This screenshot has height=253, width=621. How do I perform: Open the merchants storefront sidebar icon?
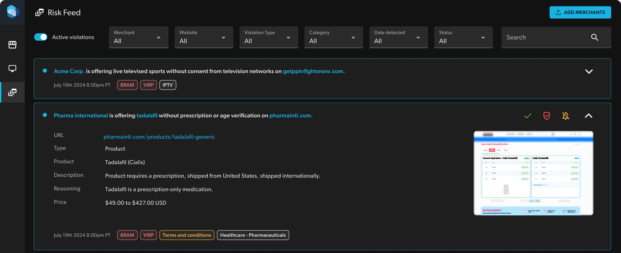(x=12, y=45)
